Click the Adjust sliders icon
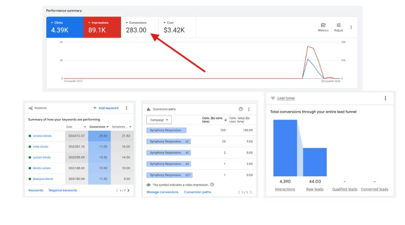 tap(338, 25)
